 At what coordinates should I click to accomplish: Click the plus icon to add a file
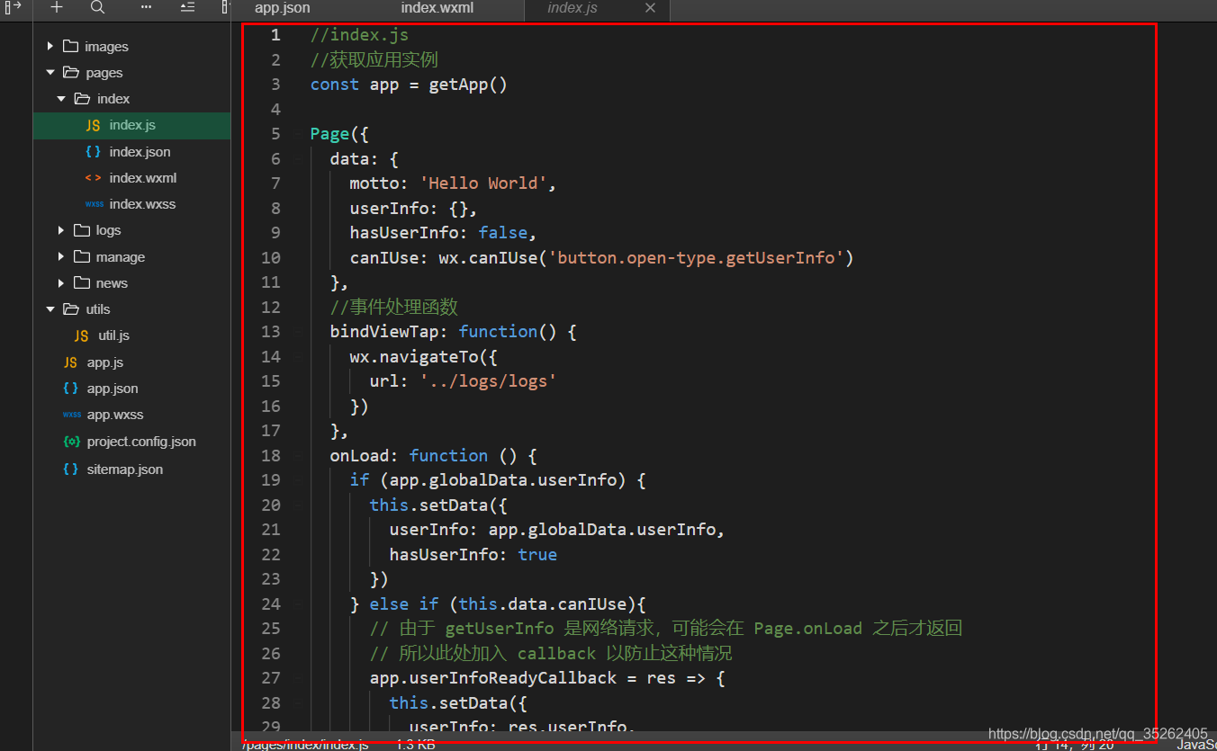57,7
